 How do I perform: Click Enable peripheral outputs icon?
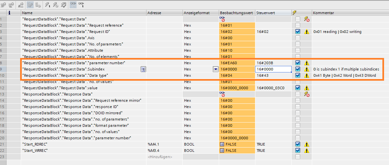coord(64,5)
